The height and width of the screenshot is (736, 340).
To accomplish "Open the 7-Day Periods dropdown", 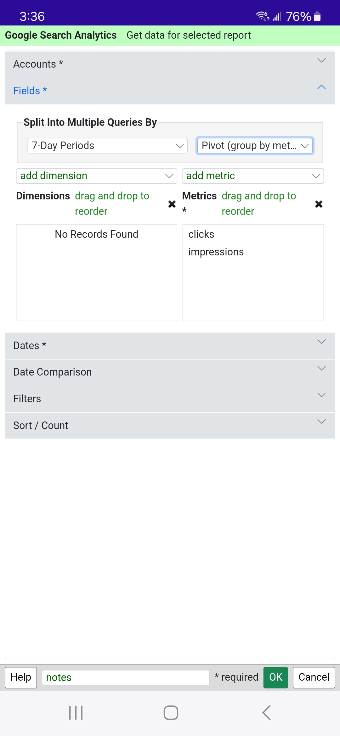I will 107,146.
